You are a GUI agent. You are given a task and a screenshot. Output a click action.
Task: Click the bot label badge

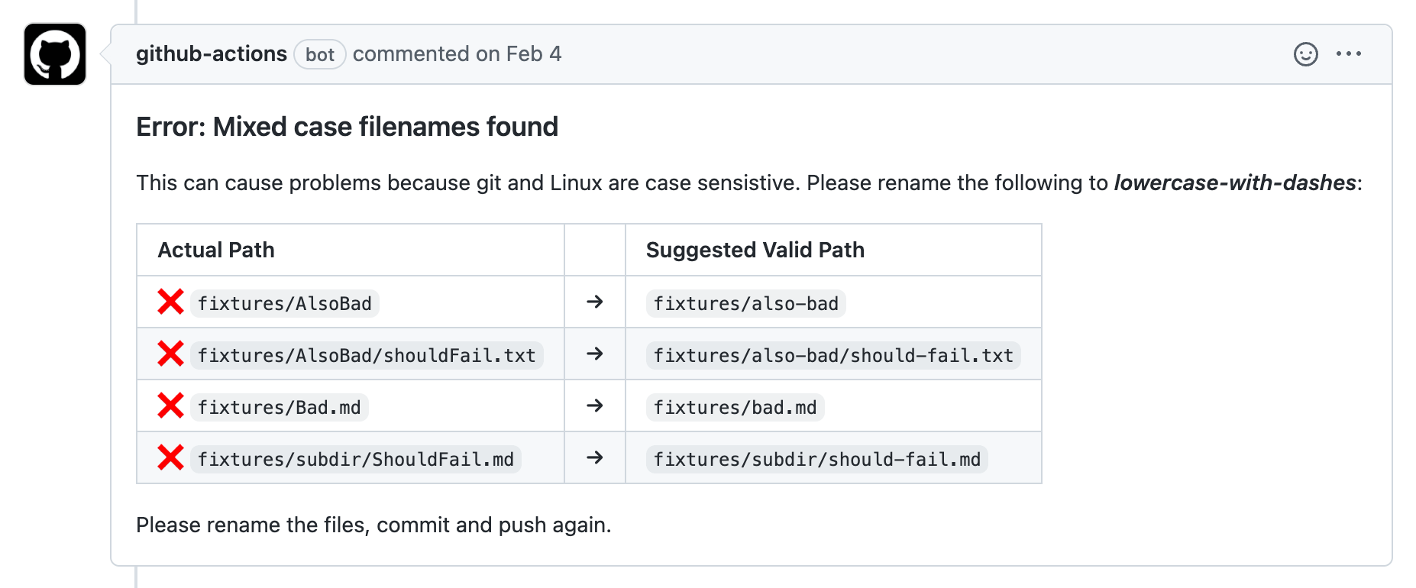coord(319,55)
